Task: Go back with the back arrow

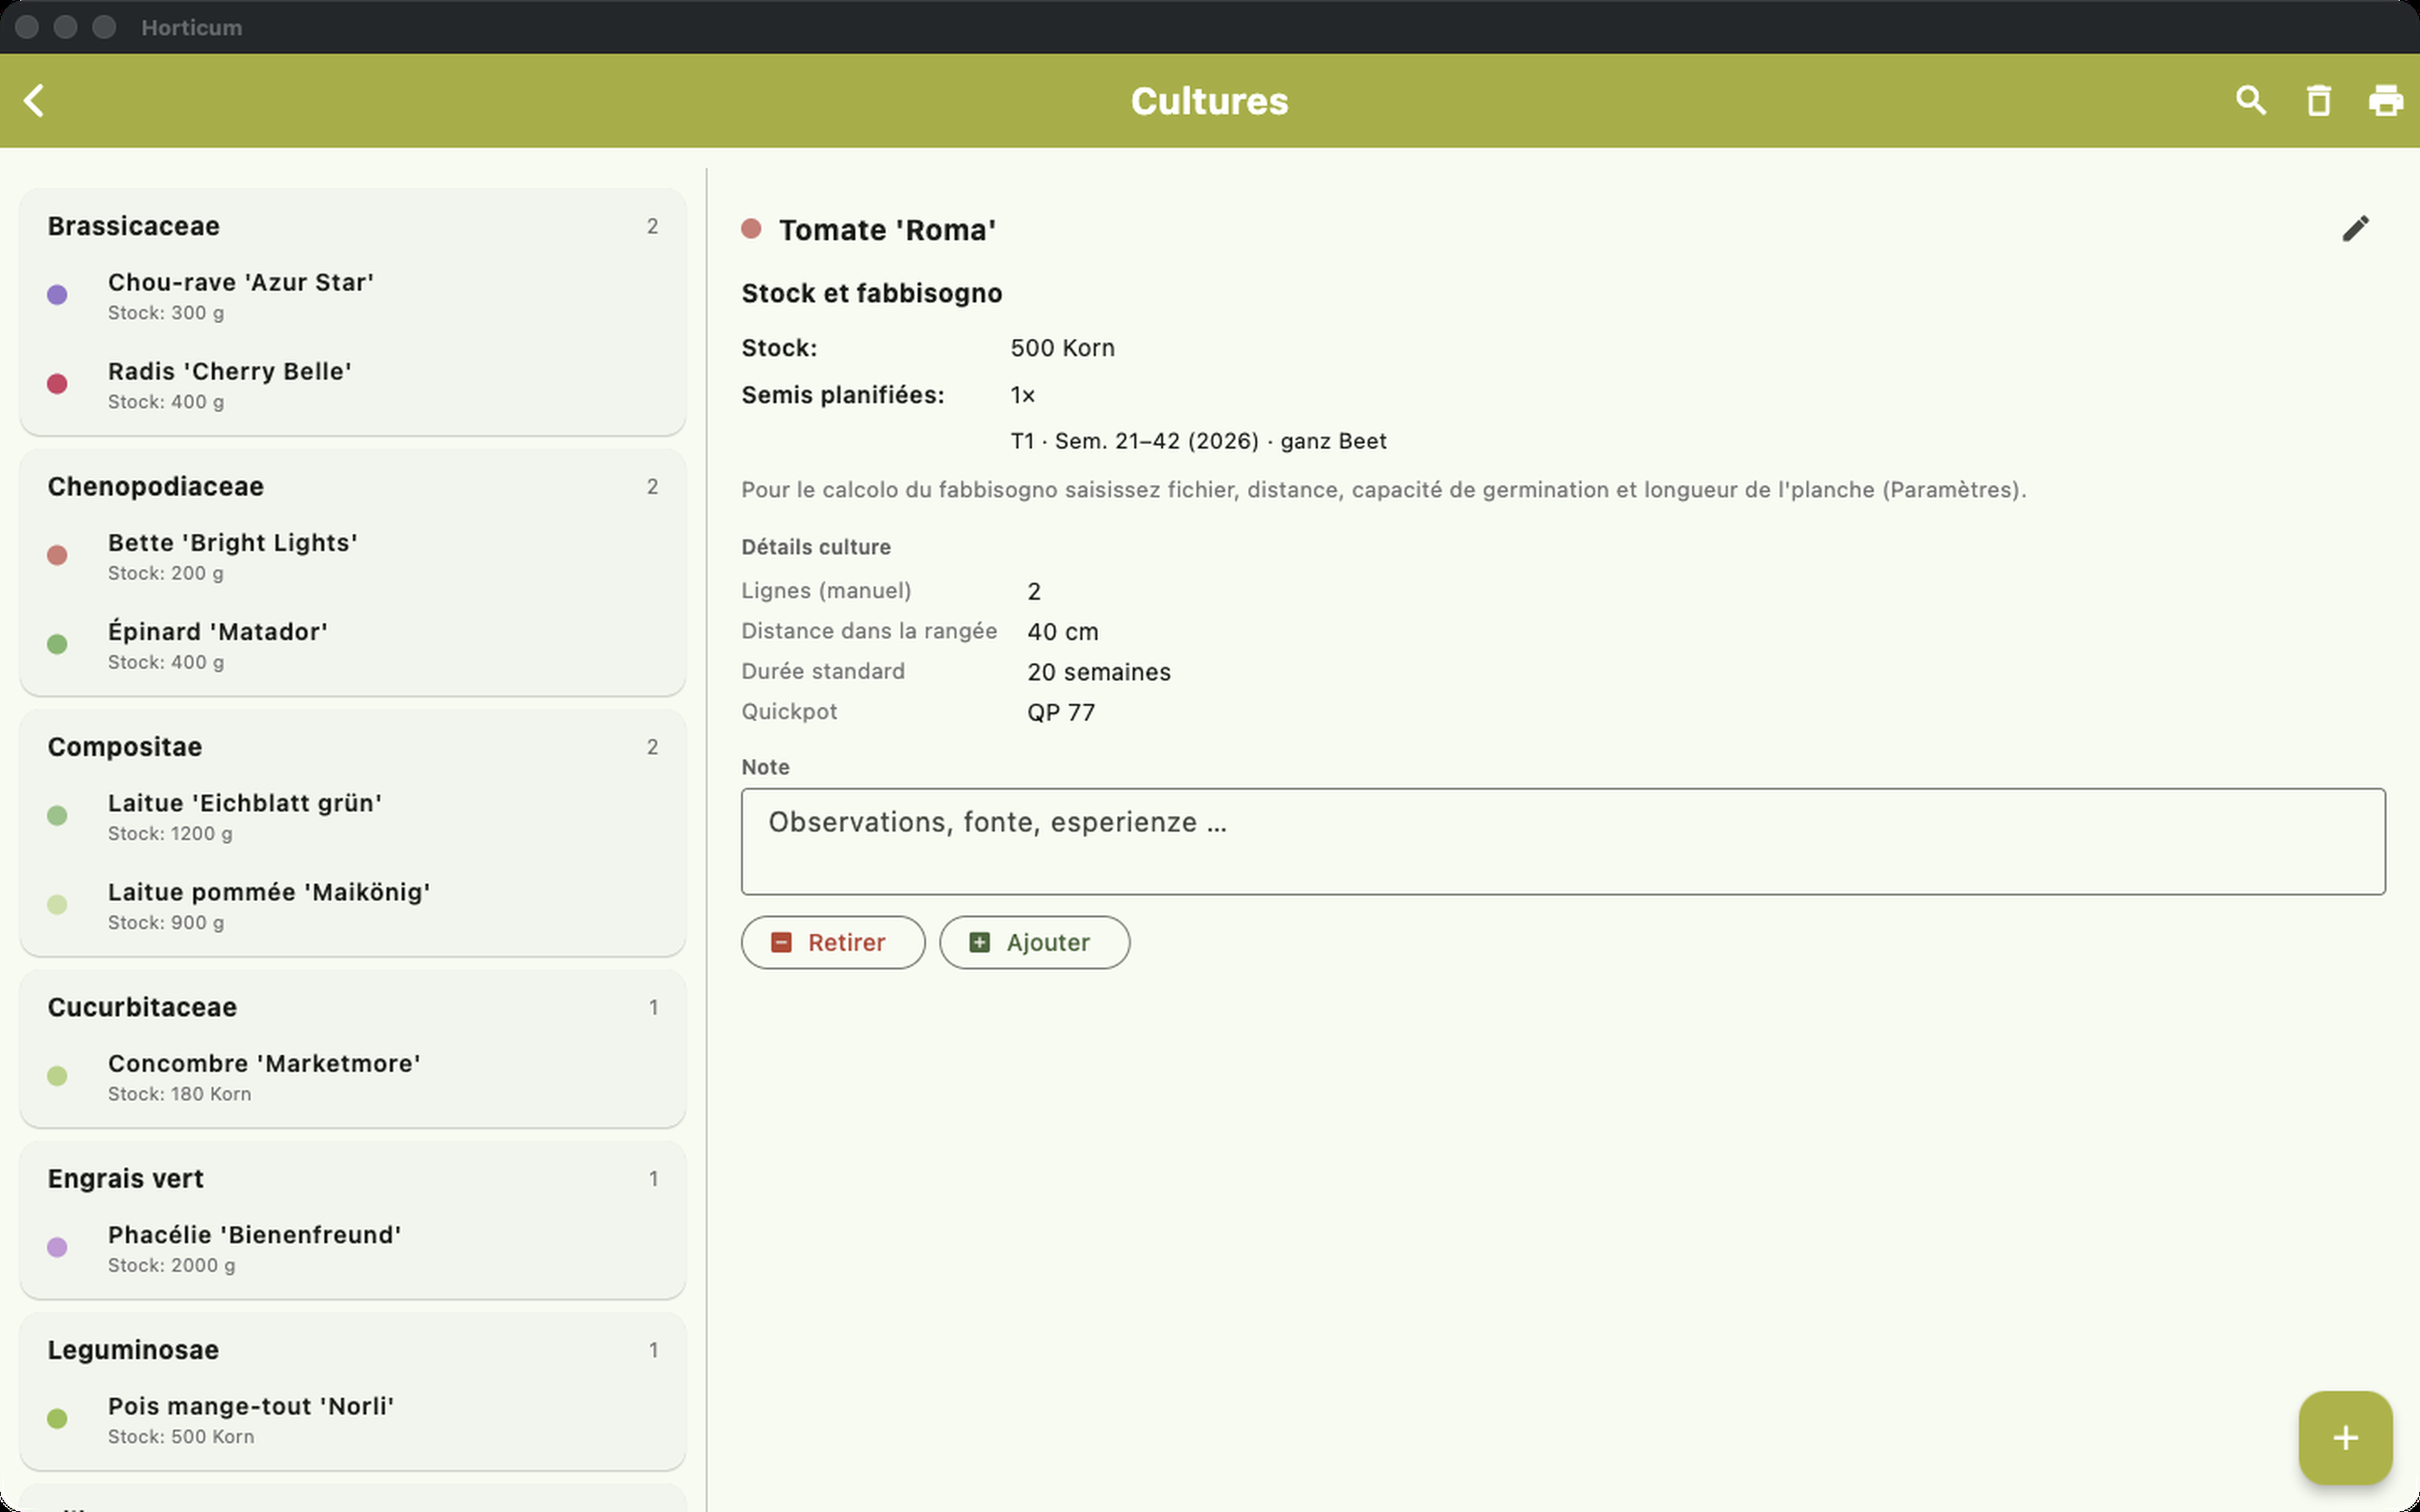Action: pos(34,100)
